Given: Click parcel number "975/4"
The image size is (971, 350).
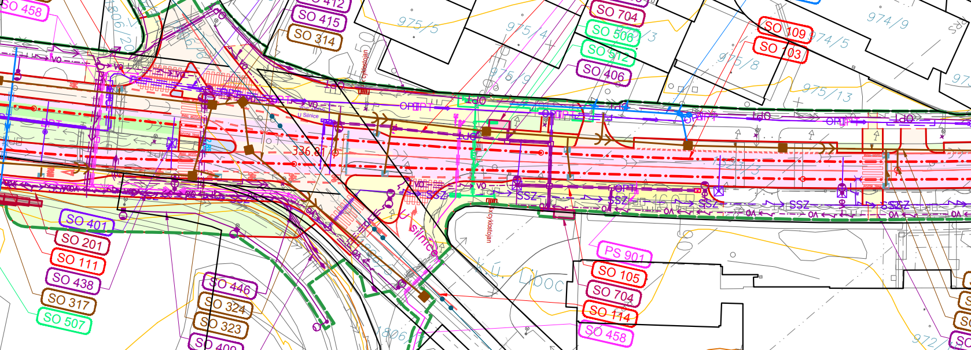Looking at the screenshot, I should pos(526,29).
